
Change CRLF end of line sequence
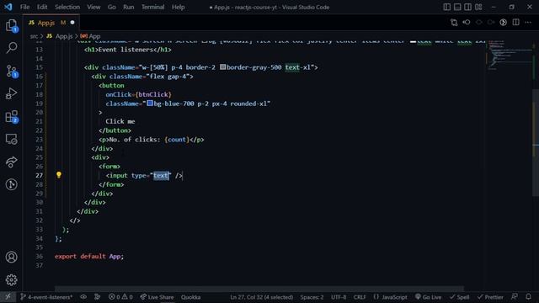[360, 297]
